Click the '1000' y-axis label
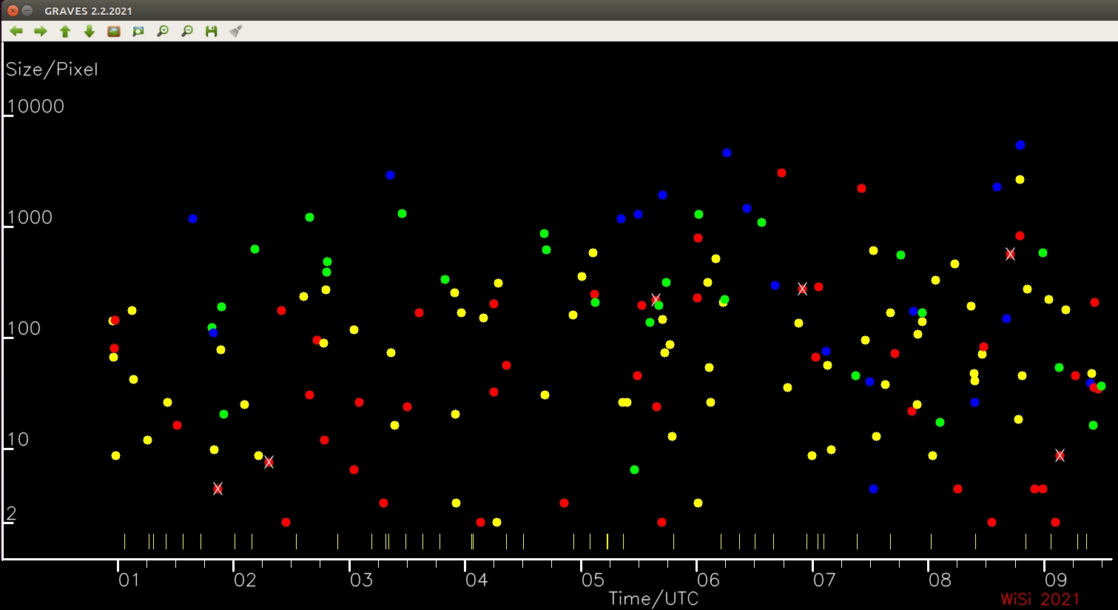The width and height of the screenshot is (1118, 610). point(30,218)
